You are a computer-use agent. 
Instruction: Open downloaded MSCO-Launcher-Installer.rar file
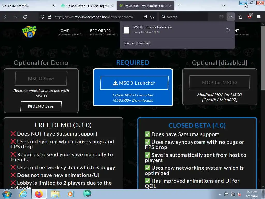click(172, 30)
